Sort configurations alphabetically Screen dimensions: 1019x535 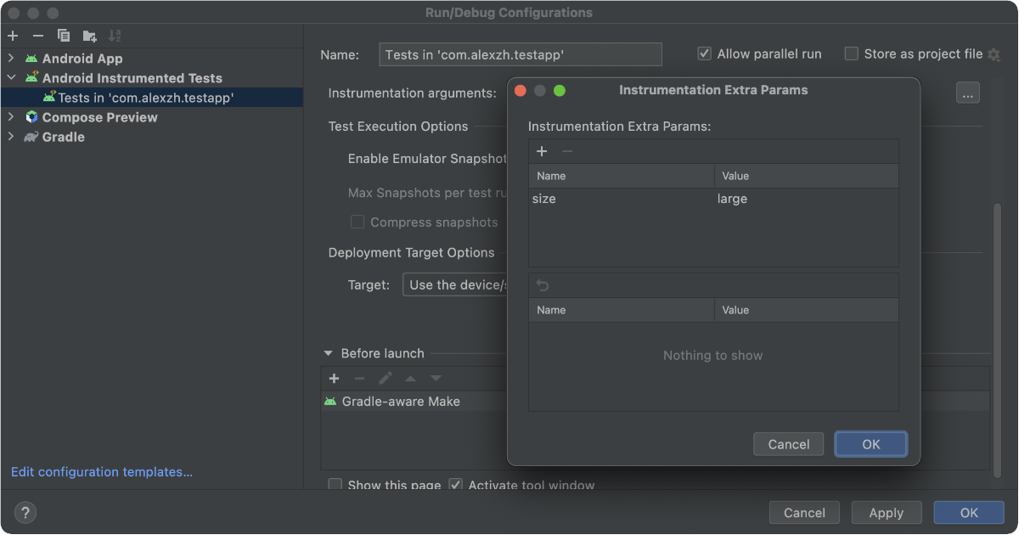pyautogui.click(x=115, y=36)
